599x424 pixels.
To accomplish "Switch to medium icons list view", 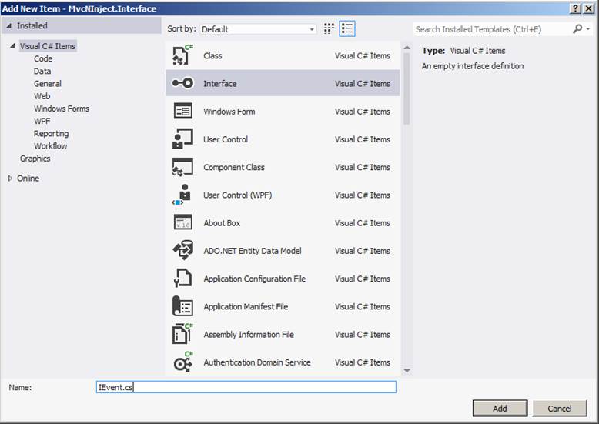I will point(347,28).
